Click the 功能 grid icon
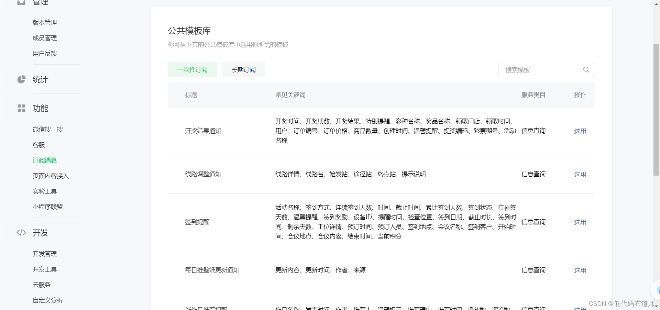 click(x=21, y=108)
